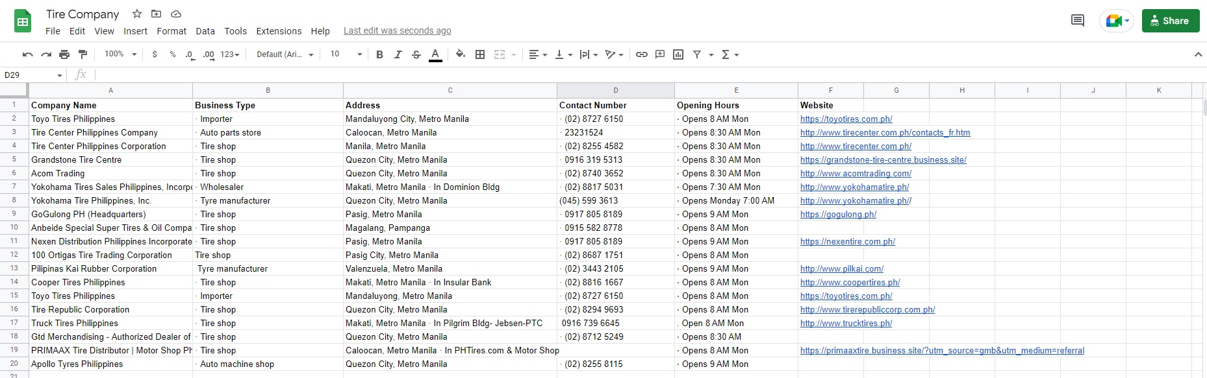Open the View menu
Viewport: 1207px width, 378px height.
tap(104, 31)
